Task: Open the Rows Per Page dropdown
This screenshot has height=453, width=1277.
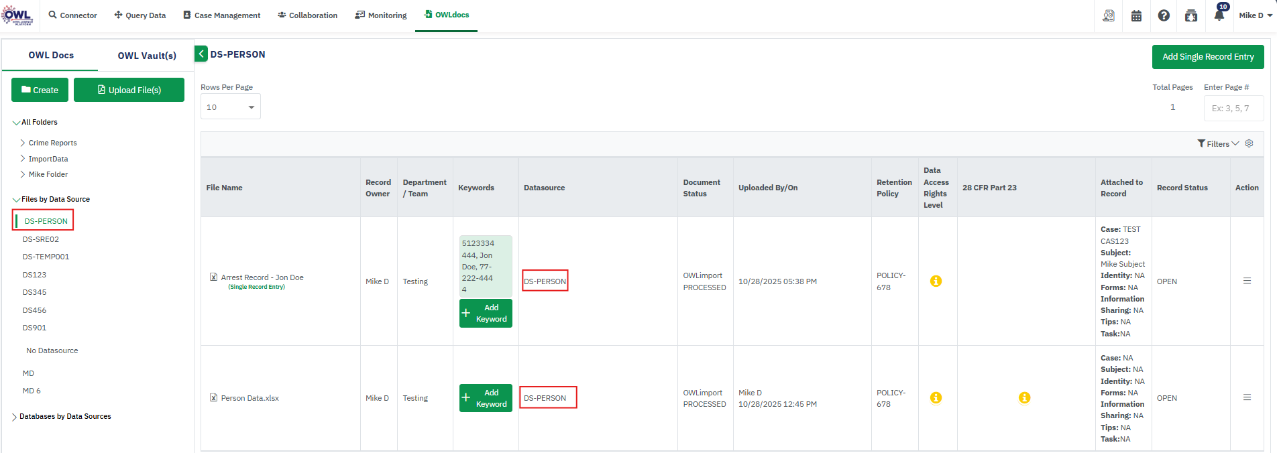Action: [231, 107]
